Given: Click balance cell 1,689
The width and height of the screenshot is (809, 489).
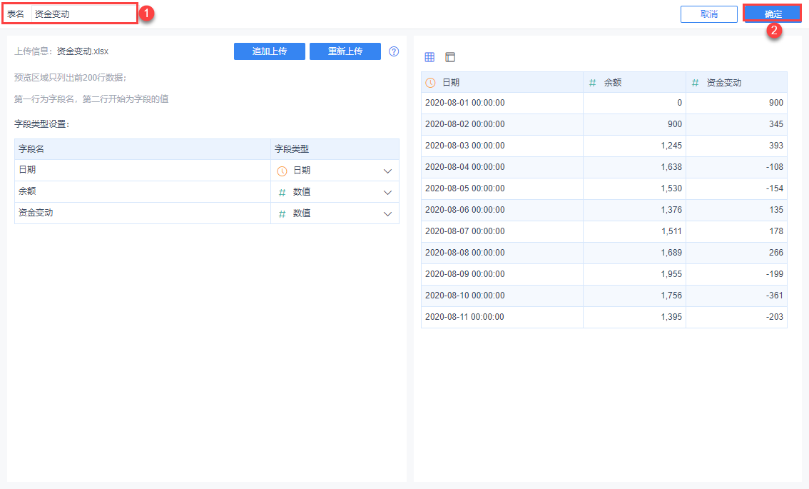Looking at the screenshot, I should pyautogui.click(x=635, y=253).
